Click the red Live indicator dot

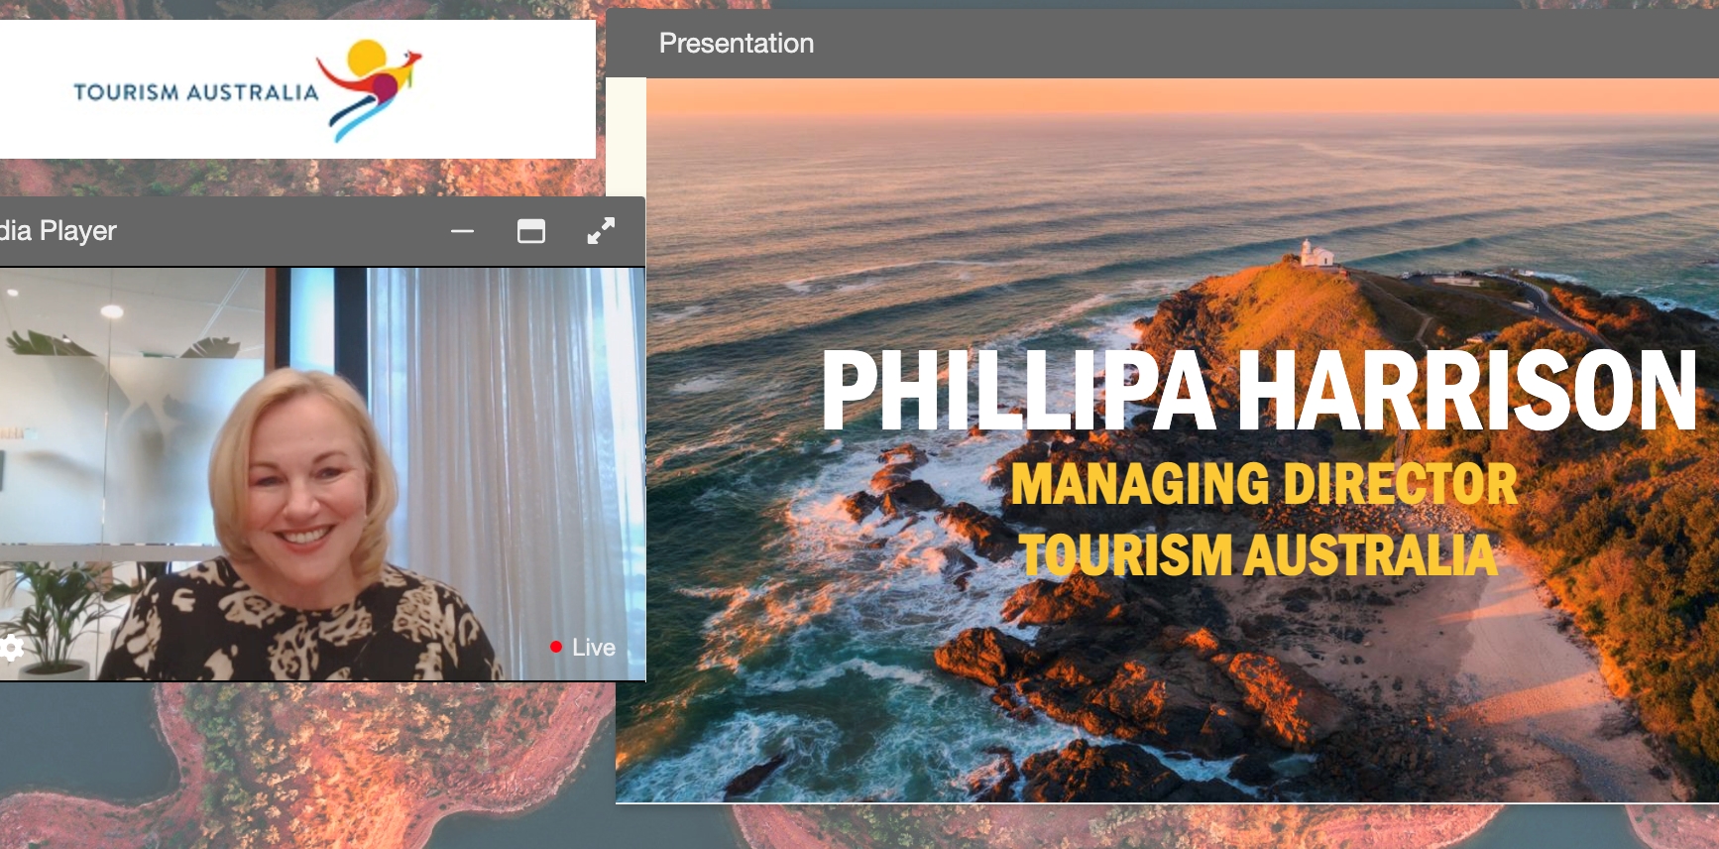(556, 647)
